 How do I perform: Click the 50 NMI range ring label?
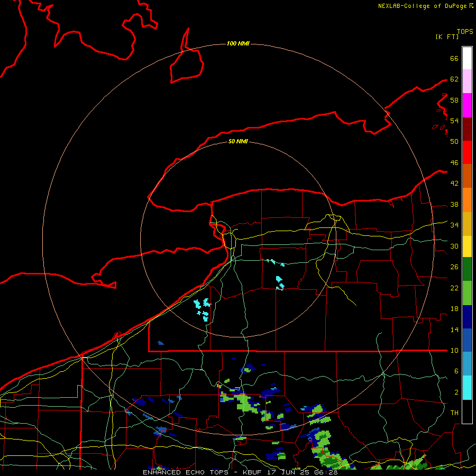click(x=238, y=141)
